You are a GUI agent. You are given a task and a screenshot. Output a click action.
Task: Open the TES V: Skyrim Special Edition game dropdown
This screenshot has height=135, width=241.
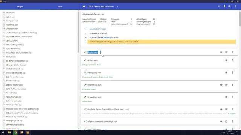117,7
